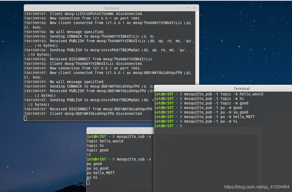292x192 pixels.
Task: Click the 1561599192 'Sending PUBLISH to mosq/s5xr6P8A7TBQJMqSmJ' line
Action: click(x=109, y=50)
